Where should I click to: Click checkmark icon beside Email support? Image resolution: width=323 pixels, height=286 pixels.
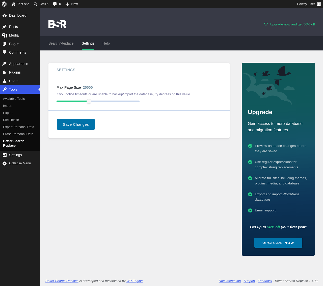point(250,210)
